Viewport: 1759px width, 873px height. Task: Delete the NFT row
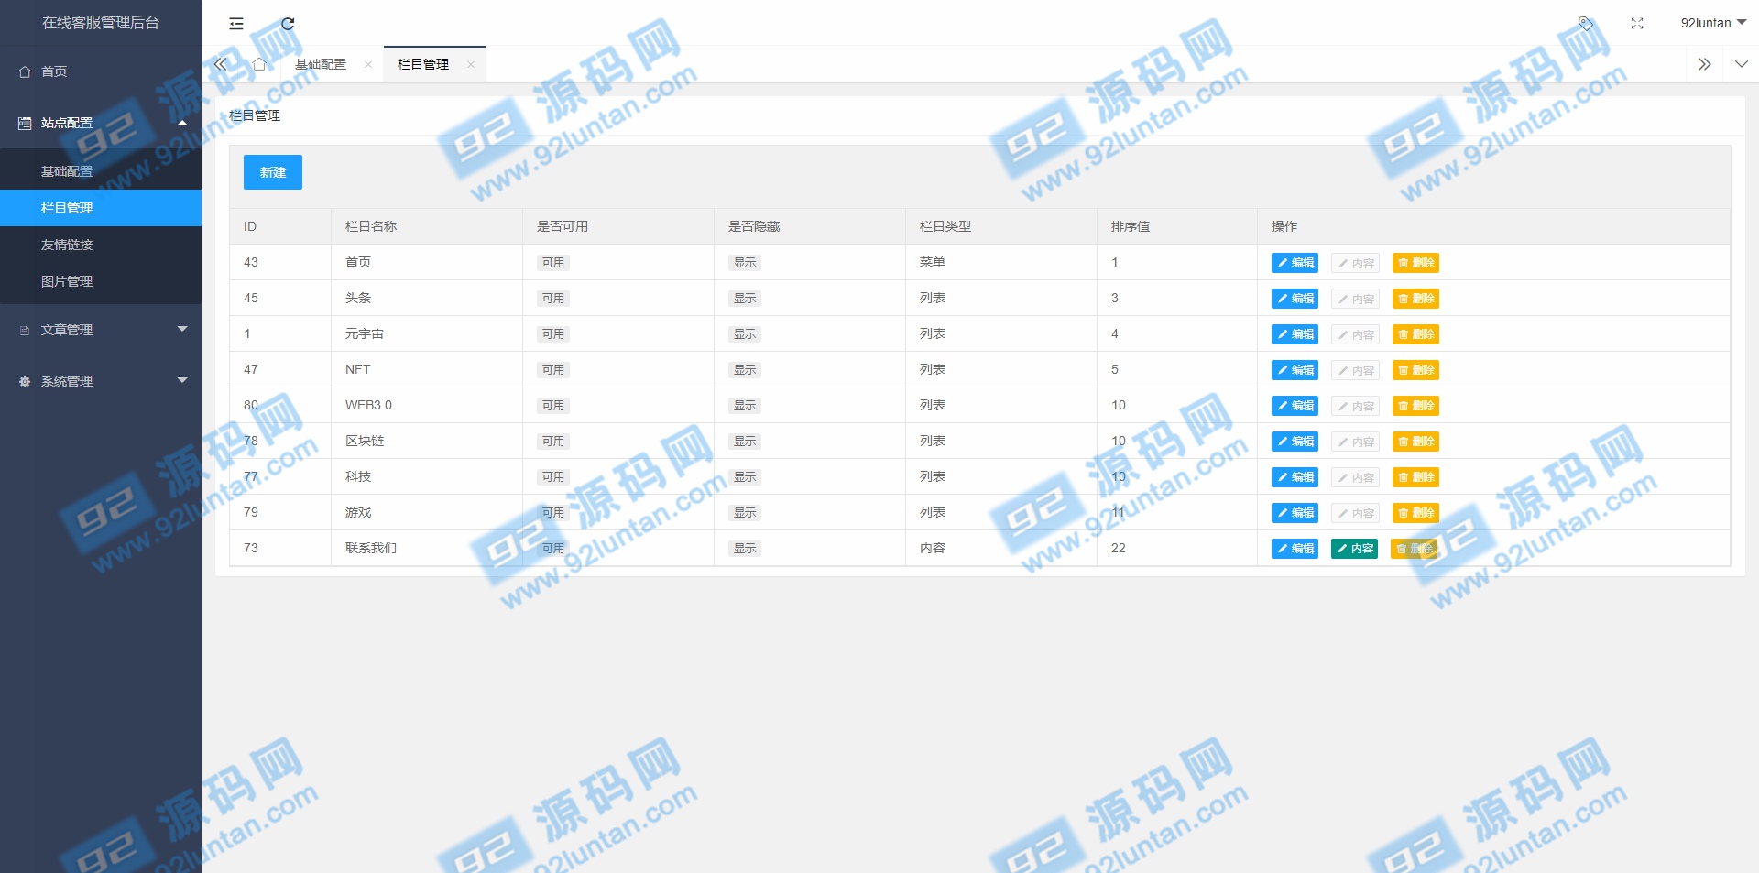1415,370
